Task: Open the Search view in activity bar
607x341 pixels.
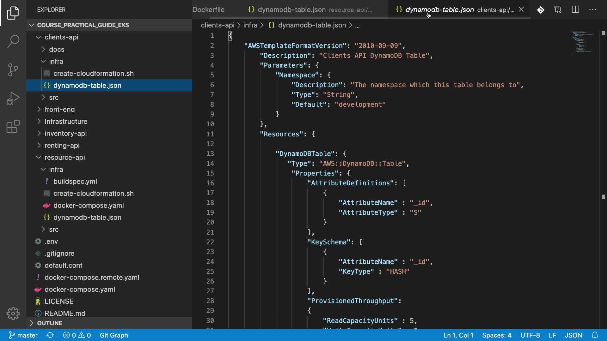Action: 13,41
